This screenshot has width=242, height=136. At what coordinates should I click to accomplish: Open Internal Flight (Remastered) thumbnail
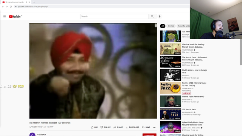(171, 101)
